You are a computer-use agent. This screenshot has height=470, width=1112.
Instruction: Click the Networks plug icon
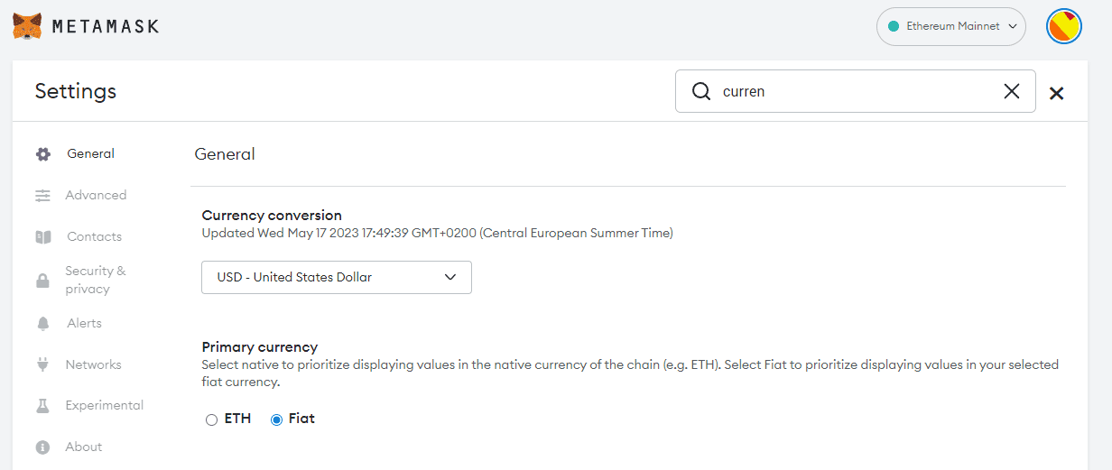pos(42,365)
